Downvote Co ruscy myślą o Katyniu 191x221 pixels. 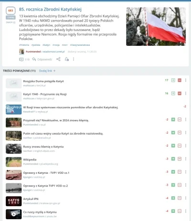[x=180, y=211]
